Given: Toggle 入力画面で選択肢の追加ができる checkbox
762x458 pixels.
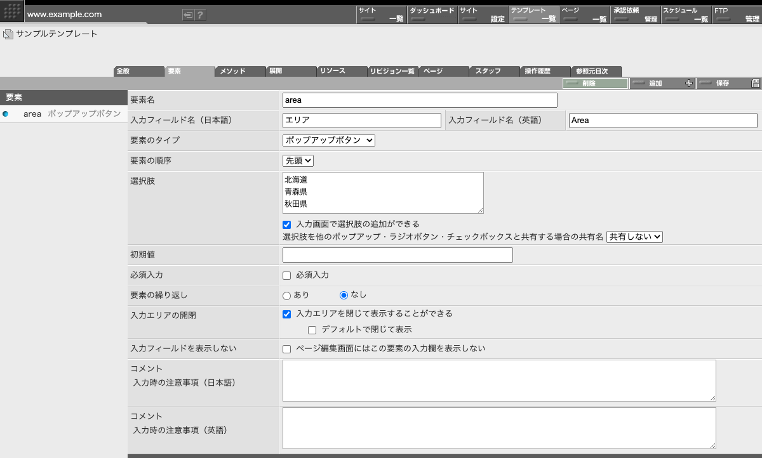Looking at the screenshot, I should [x=287, y=225].
